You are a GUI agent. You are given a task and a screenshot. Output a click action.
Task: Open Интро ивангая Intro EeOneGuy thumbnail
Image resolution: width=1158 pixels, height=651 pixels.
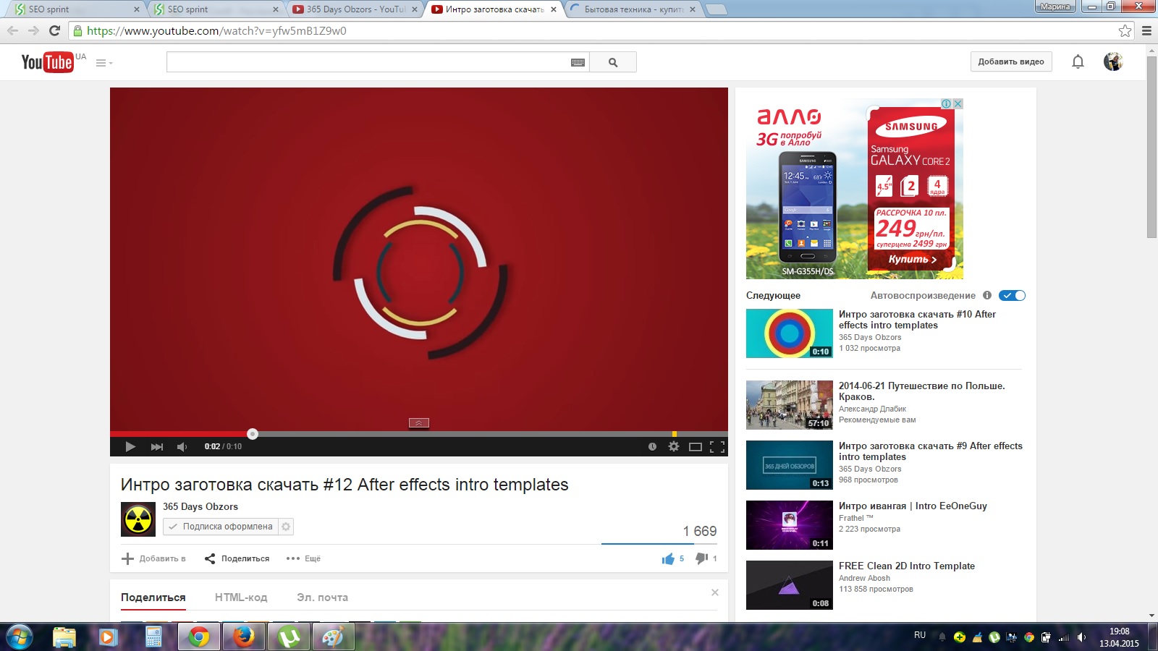(790, 525)
